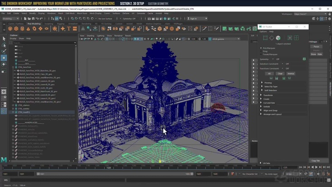Click the green symmetry icon in UV Toolkit

tap(304, 59)
